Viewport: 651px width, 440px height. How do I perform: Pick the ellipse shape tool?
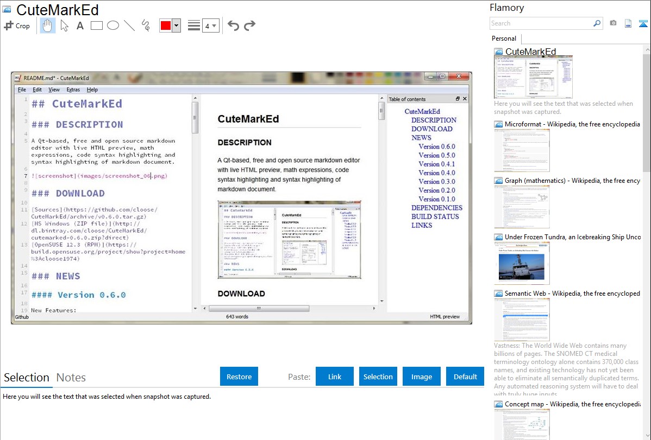[113, 25]
